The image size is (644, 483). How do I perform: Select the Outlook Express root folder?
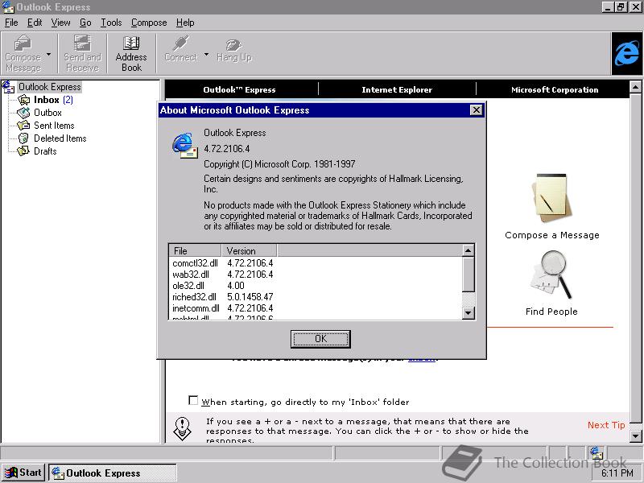49,87
